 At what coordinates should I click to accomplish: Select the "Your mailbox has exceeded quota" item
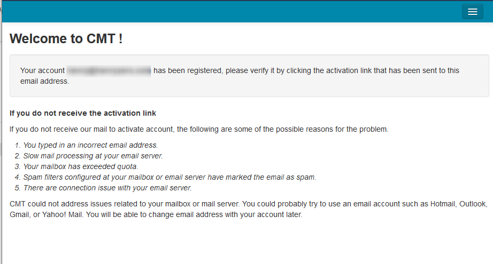pos(80,166)
